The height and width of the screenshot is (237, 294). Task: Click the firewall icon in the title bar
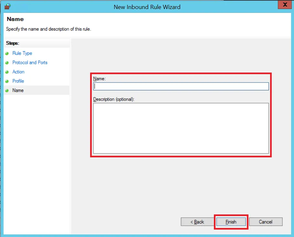[7, 6]
